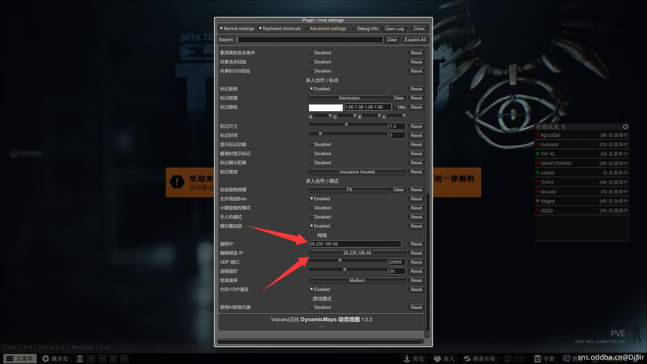Click the Expand All button
The width and height of the screenshot is (647, 364).
415,40
